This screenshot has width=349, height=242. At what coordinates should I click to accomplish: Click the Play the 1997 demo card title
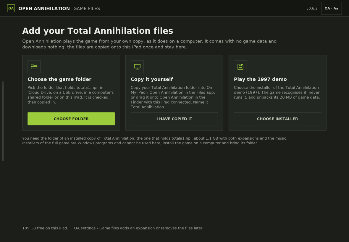coord(260,79)
